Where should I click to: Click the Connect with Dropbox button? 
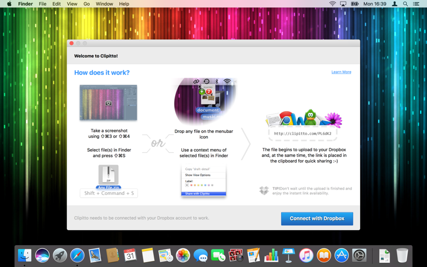click(x=317, y=218)
